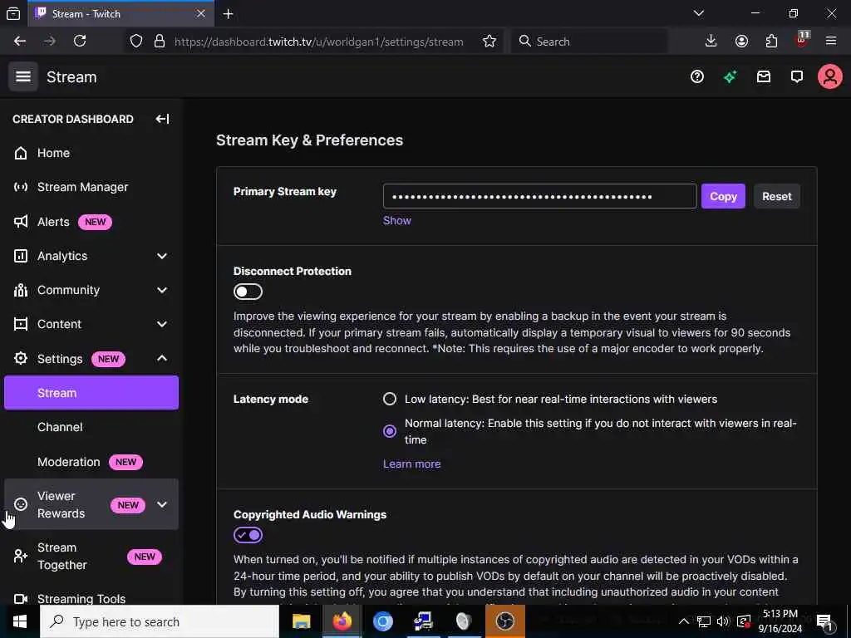The image size is (851, 638).
Task: Click the taskbar Type here to search box
Action: click(160, 621)
